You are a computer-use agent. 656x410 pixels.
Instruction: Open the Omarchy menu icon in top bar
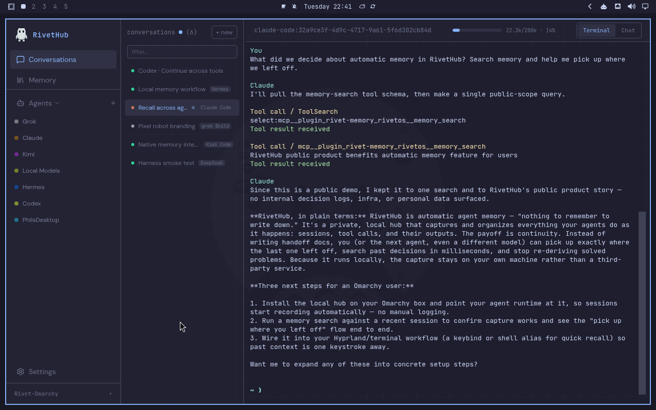click(x=11, y=7)
